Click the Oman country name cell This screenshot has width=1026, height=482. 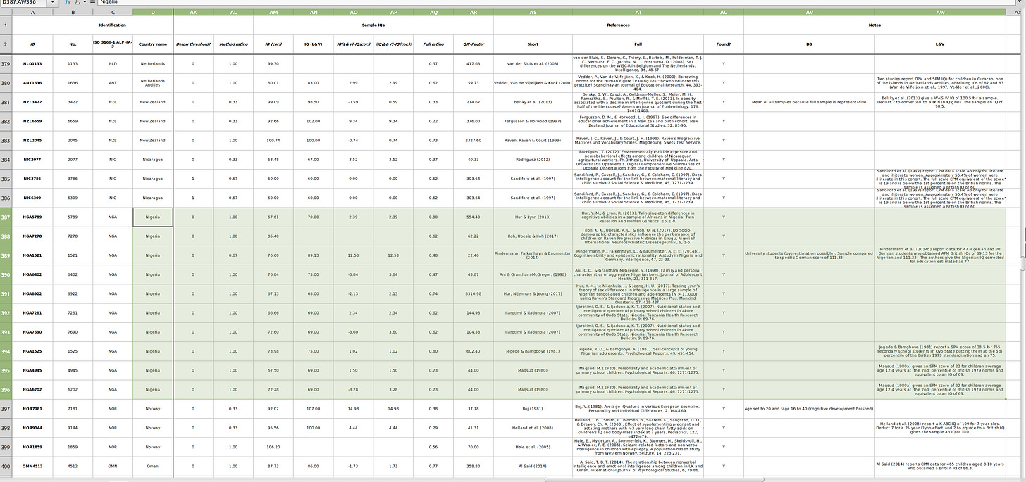coord(153,466)
